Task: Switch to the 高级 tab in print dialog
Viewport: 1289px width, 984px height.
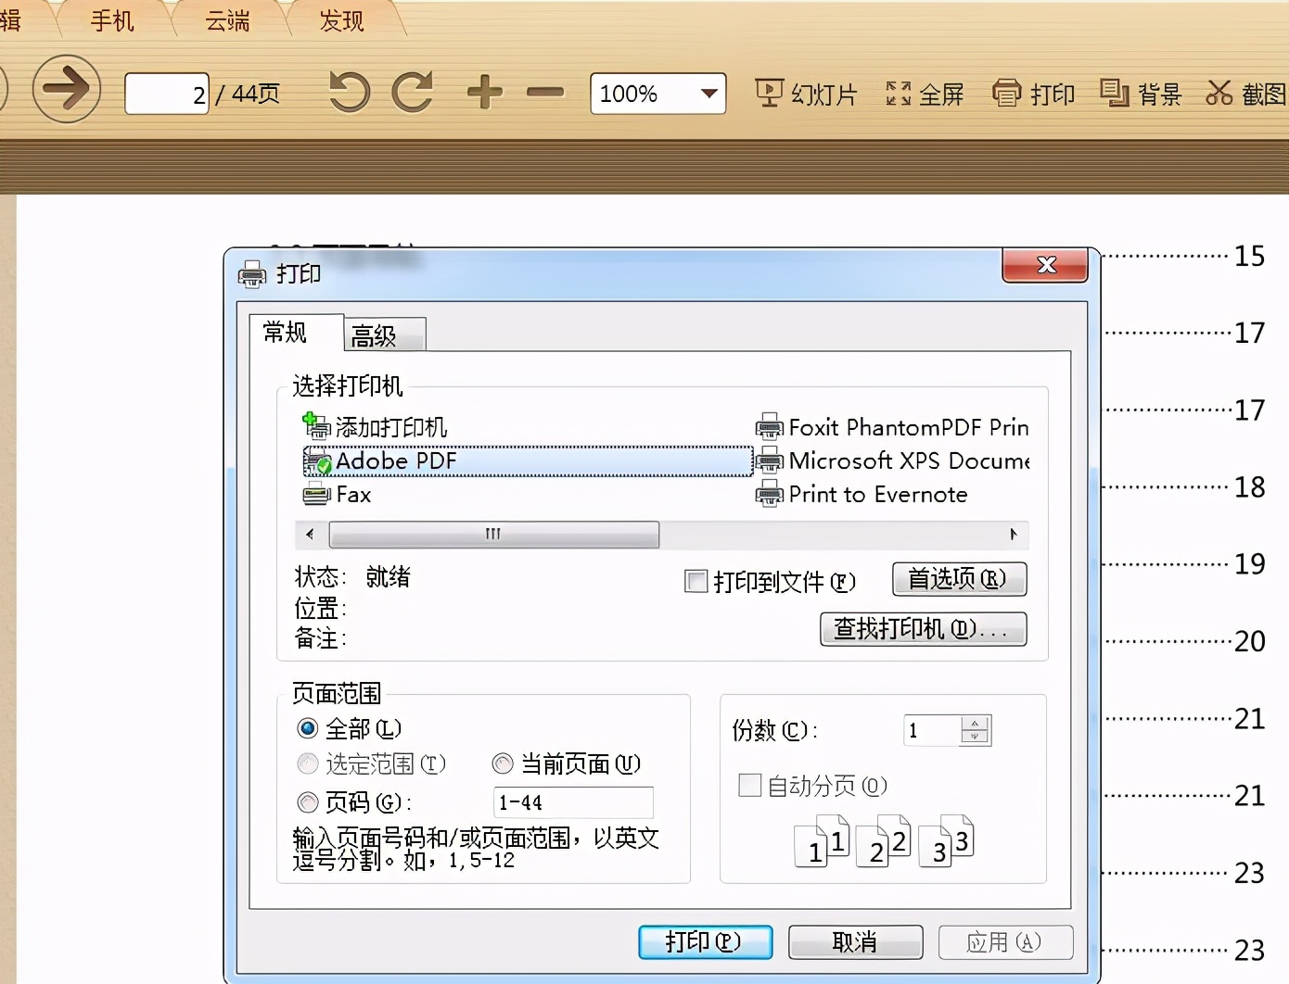Action: (383, 334)
